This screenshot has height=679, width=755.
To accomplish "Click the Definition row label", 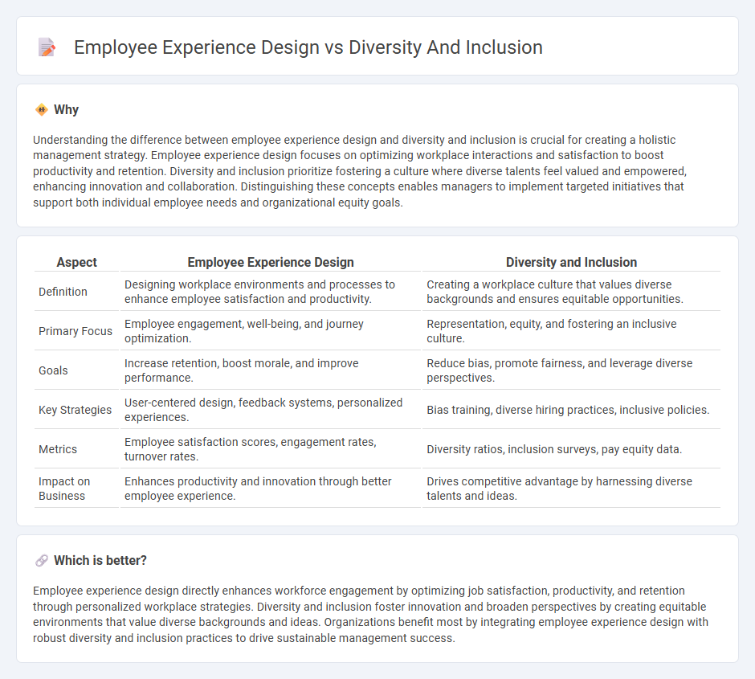I will pyautogui.click(x=63, y=292).
